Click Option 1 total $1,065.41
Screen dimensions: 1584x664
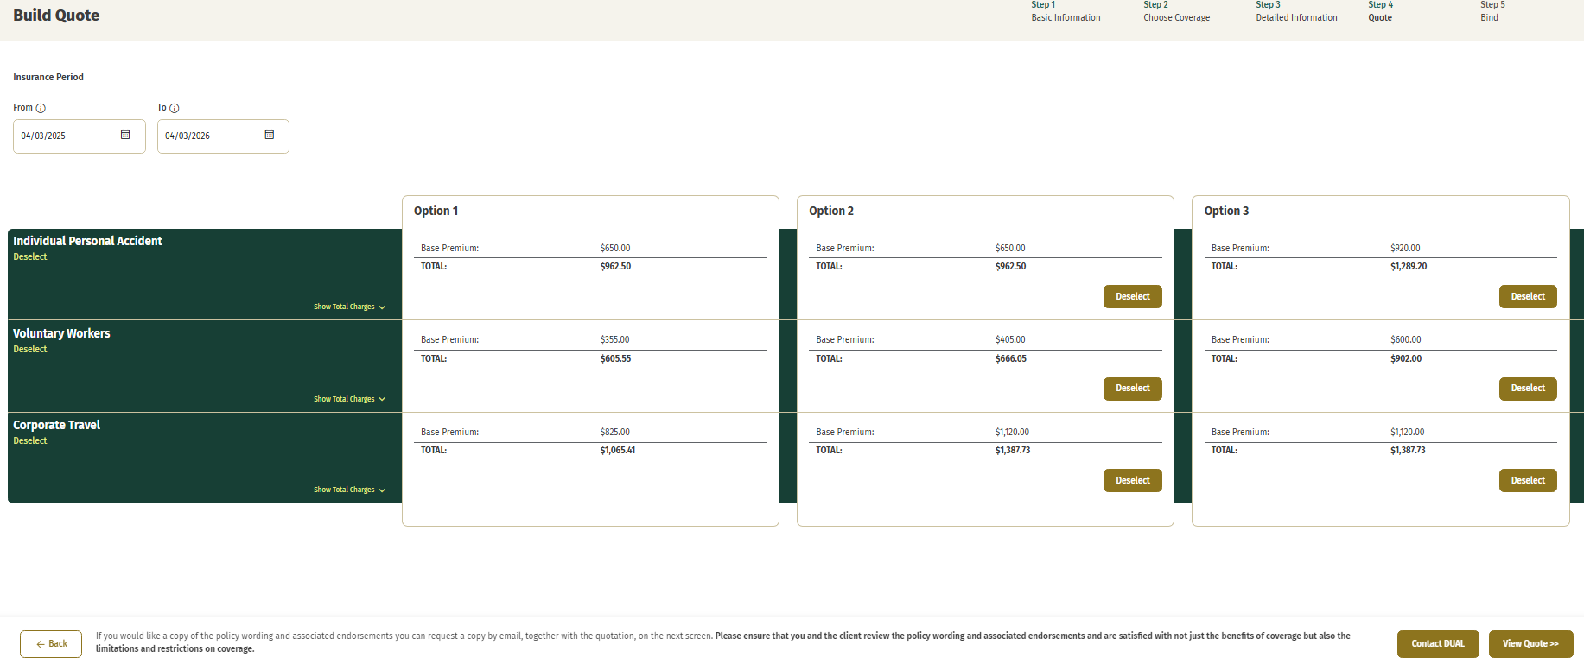pos(618,450)
